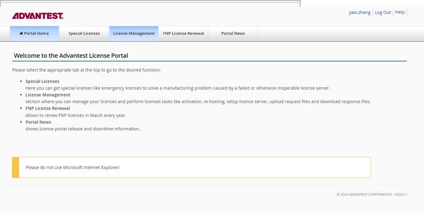Click the ADVANTEST logo
The height and width of the screenshot is (218, 424).
38,16
